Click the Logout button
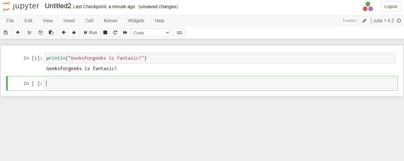Image resolution: width=404 pixels, height=161 pixels. [391, 6]
